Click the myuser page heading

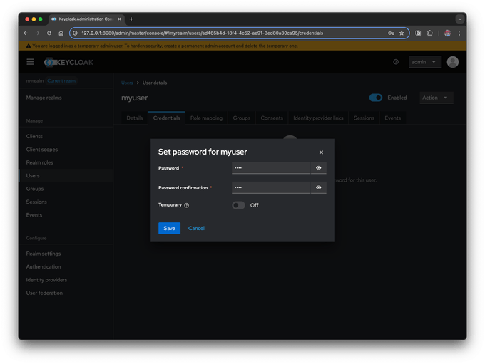(x=135, y=98)
